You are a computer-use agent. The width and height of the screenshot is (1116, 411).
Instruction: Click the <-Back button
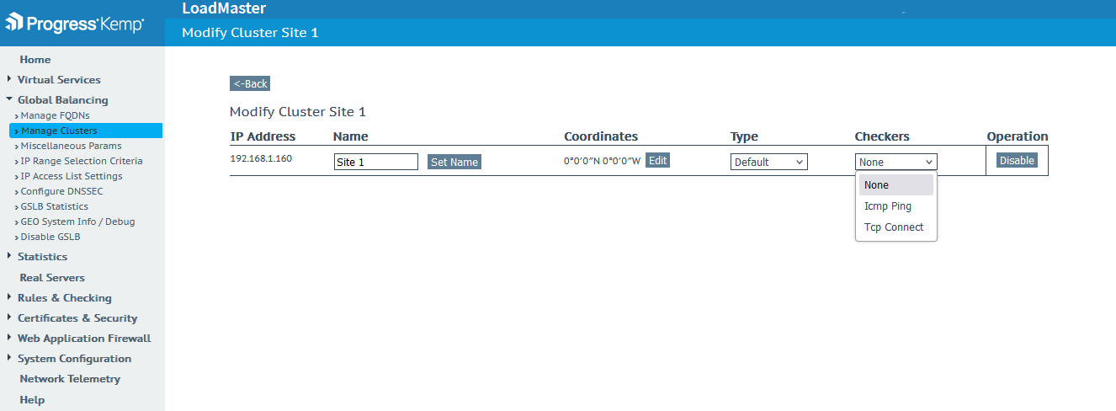[x=250, y=83]
